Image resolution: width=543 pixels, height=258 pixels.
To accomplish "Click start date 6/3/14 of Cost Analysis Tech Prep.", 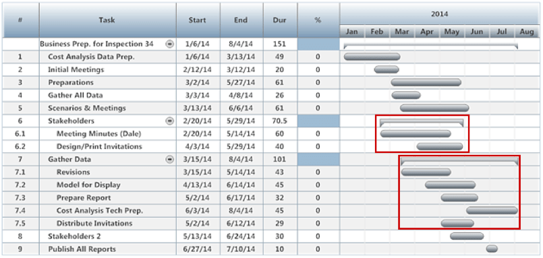I will 198,210.
